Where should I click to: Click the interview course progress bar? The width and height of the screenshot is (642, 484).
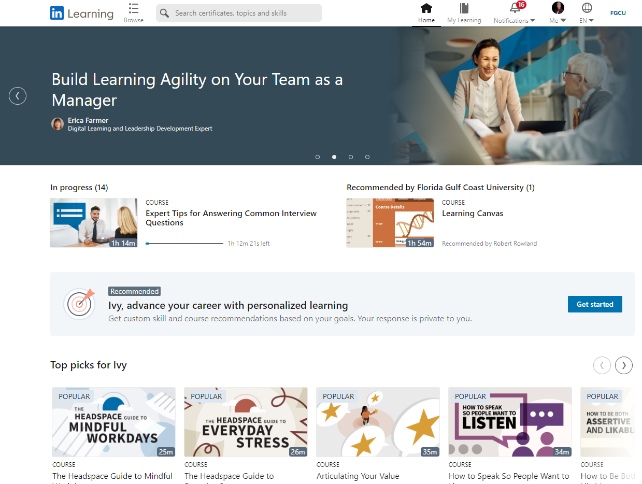[184, 244]
